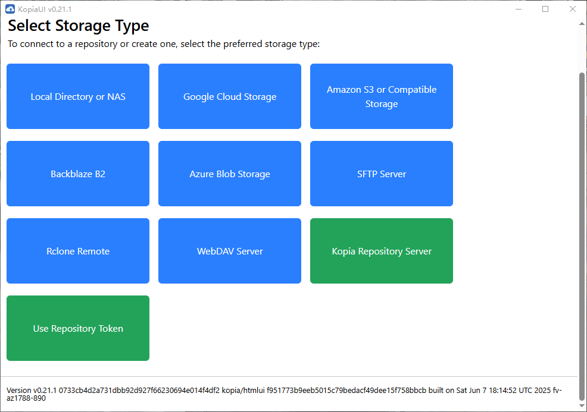The image size is (587, 412).
Task: Click the Use Repository Token tile
Action: [x=78, y=328]
